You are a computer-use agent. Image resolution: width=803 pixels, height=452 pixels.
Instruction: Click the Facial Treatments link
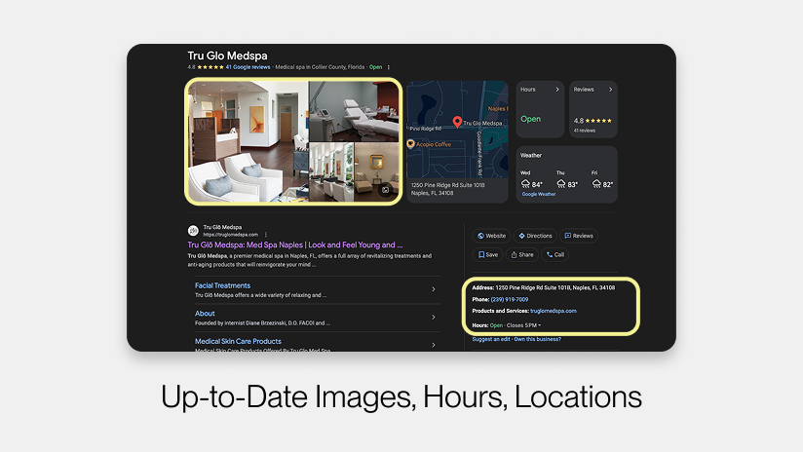coord(222,285)
